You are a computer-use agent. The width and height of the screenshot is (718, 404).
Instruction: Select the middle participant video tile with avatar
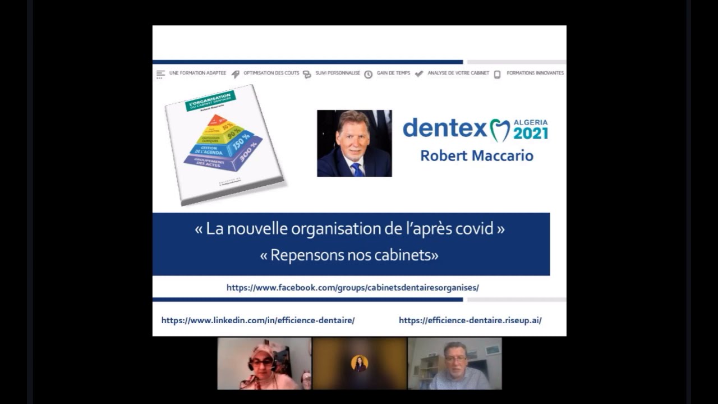coord(360,364)
